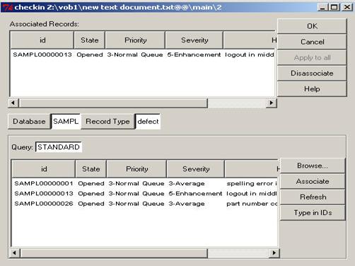Click Type in IDs button
The height and width of the screenshot is (266, 355).
pos(313,213)
